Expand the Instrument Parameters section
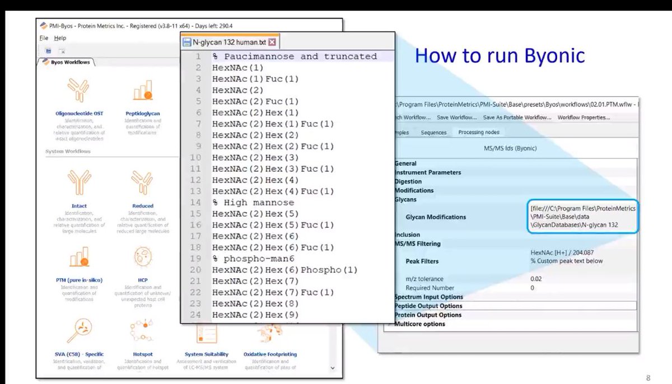This screenshot has height=384, width=672. (x=428, y=172)
